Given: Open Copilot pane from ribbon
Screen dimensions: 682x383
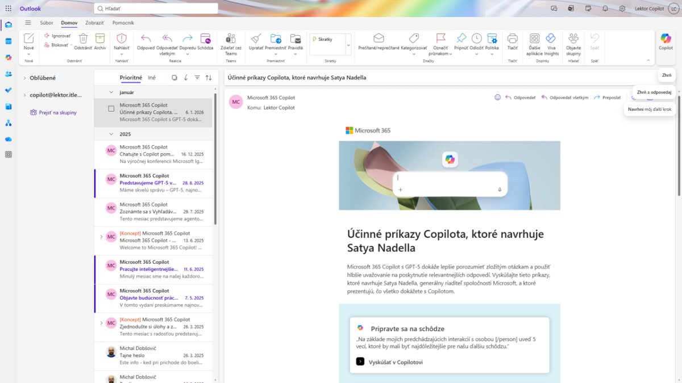Looking at the screenshot, I should 666,39.
